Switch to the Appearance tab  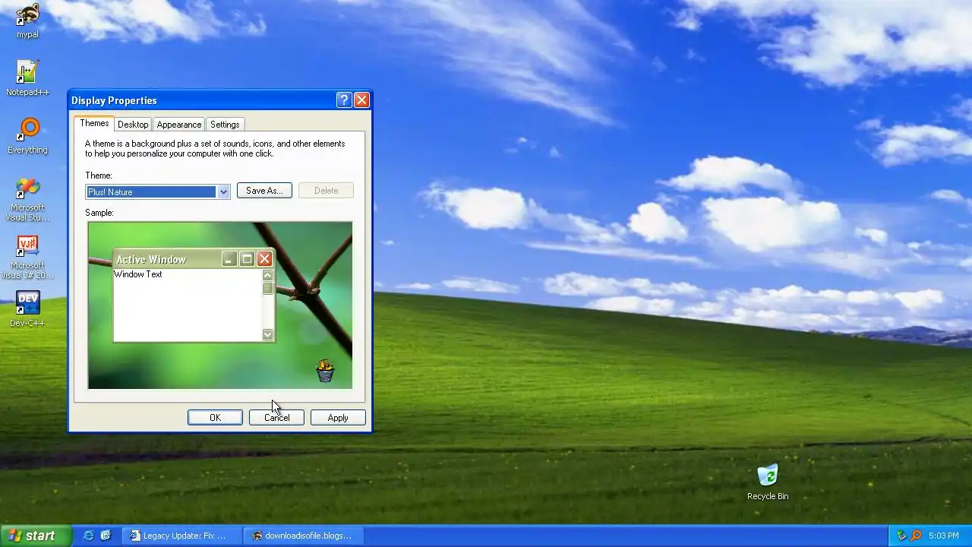pos(179,125)
